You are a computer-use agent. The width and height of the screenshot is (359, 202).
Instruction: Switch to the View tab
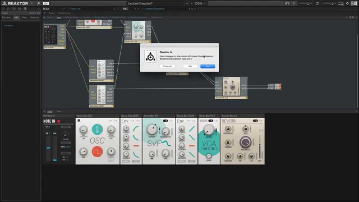(24, 17)
